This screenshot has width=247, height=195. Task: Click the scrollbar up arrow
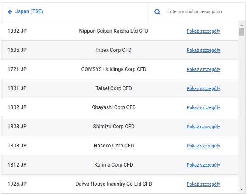click(x=241, y=25)
